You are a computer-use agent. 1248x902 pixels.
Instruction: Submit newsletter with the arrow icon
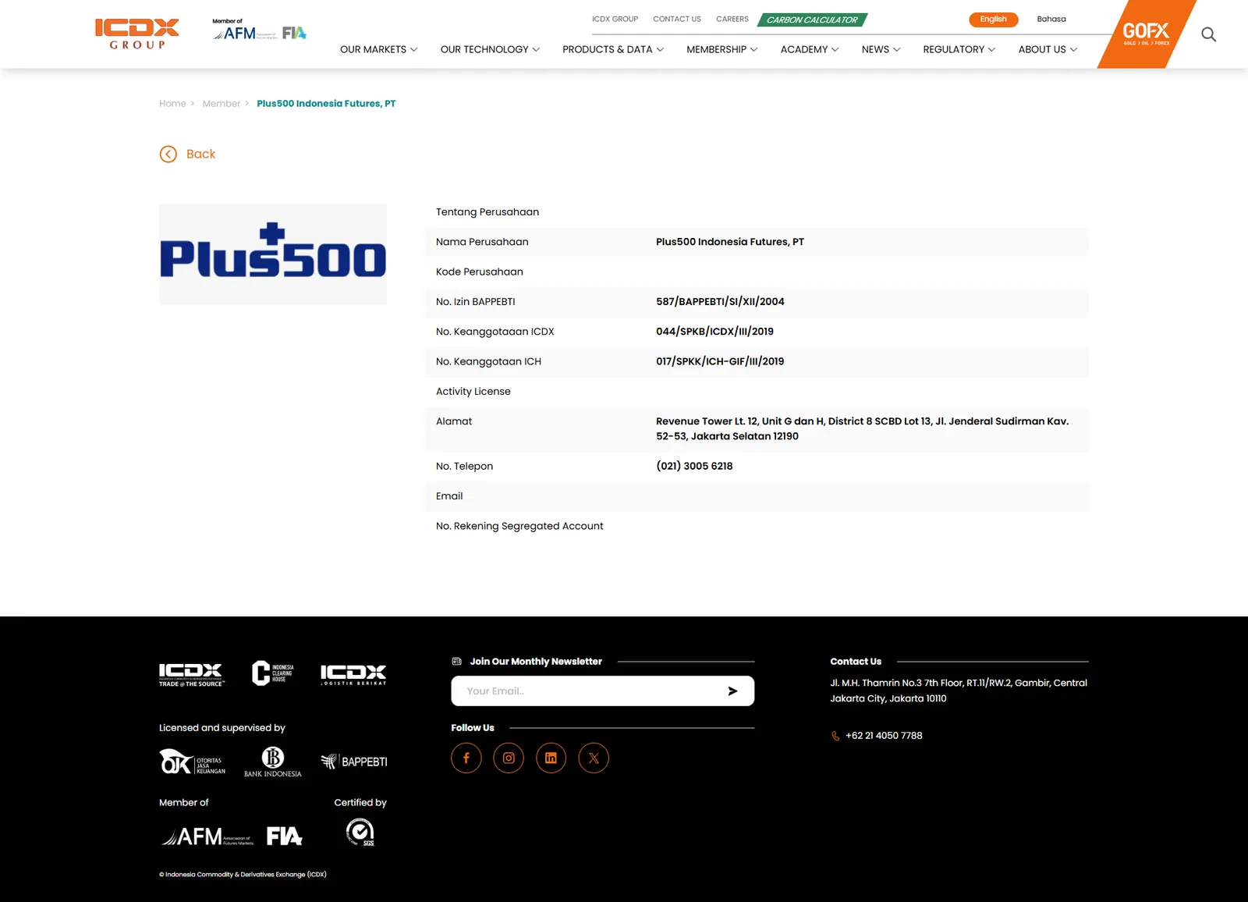click(x=732, y=691)
